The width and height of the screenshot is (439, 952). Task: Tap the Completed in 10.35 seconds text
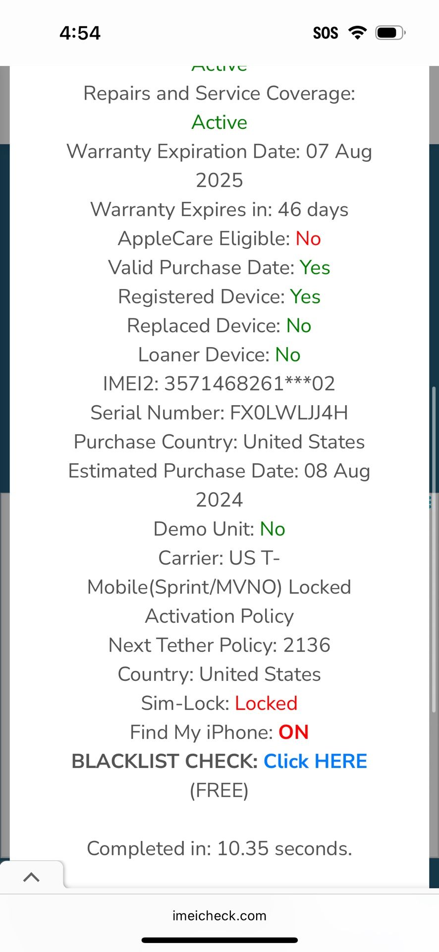coord(219,848)
